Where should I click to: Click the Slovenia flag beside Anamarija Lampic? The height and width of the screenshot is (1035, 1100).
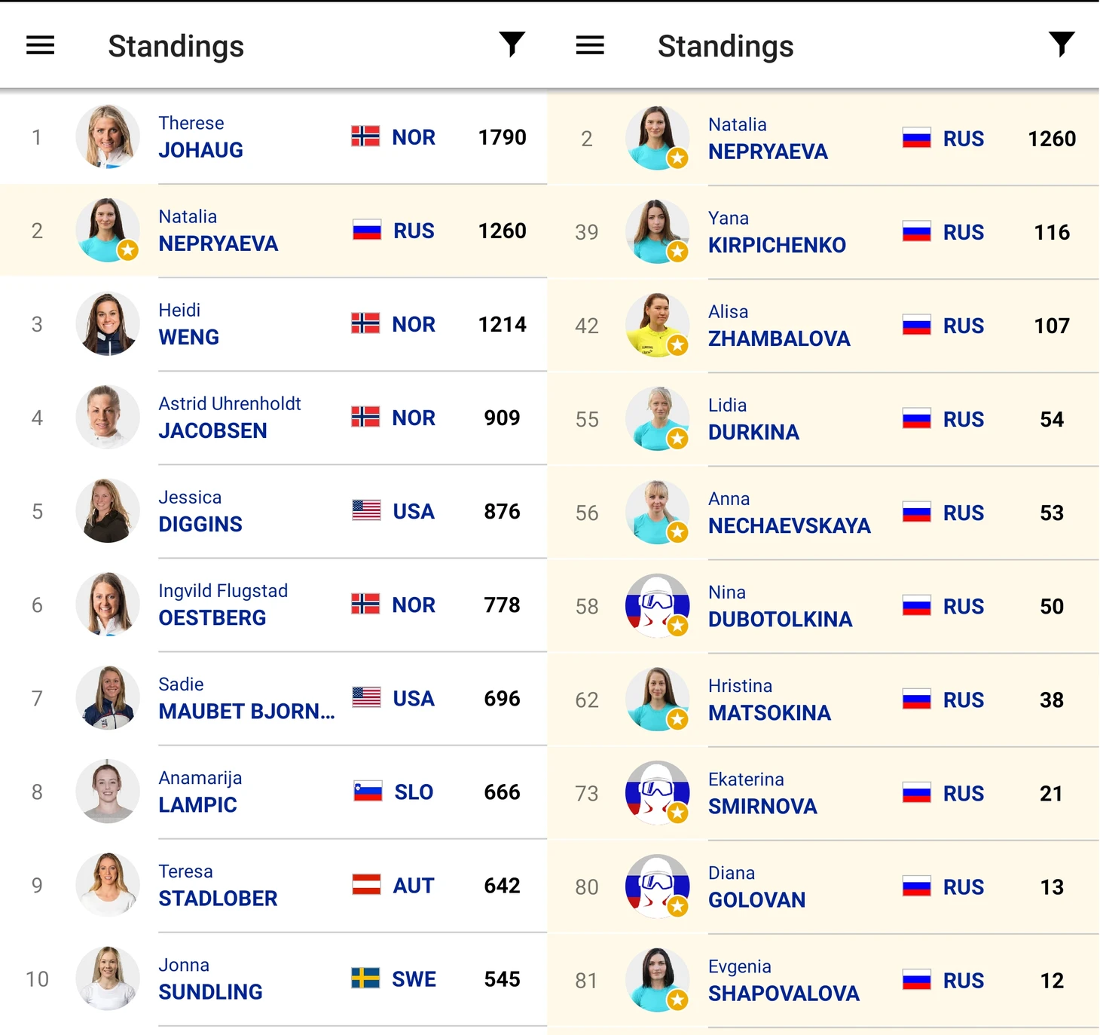(x=368, y=792)
